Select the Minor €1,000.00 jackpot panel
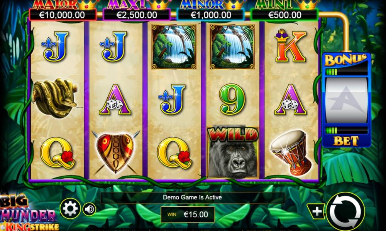This screenshot has width=386, height=231. 211,15
